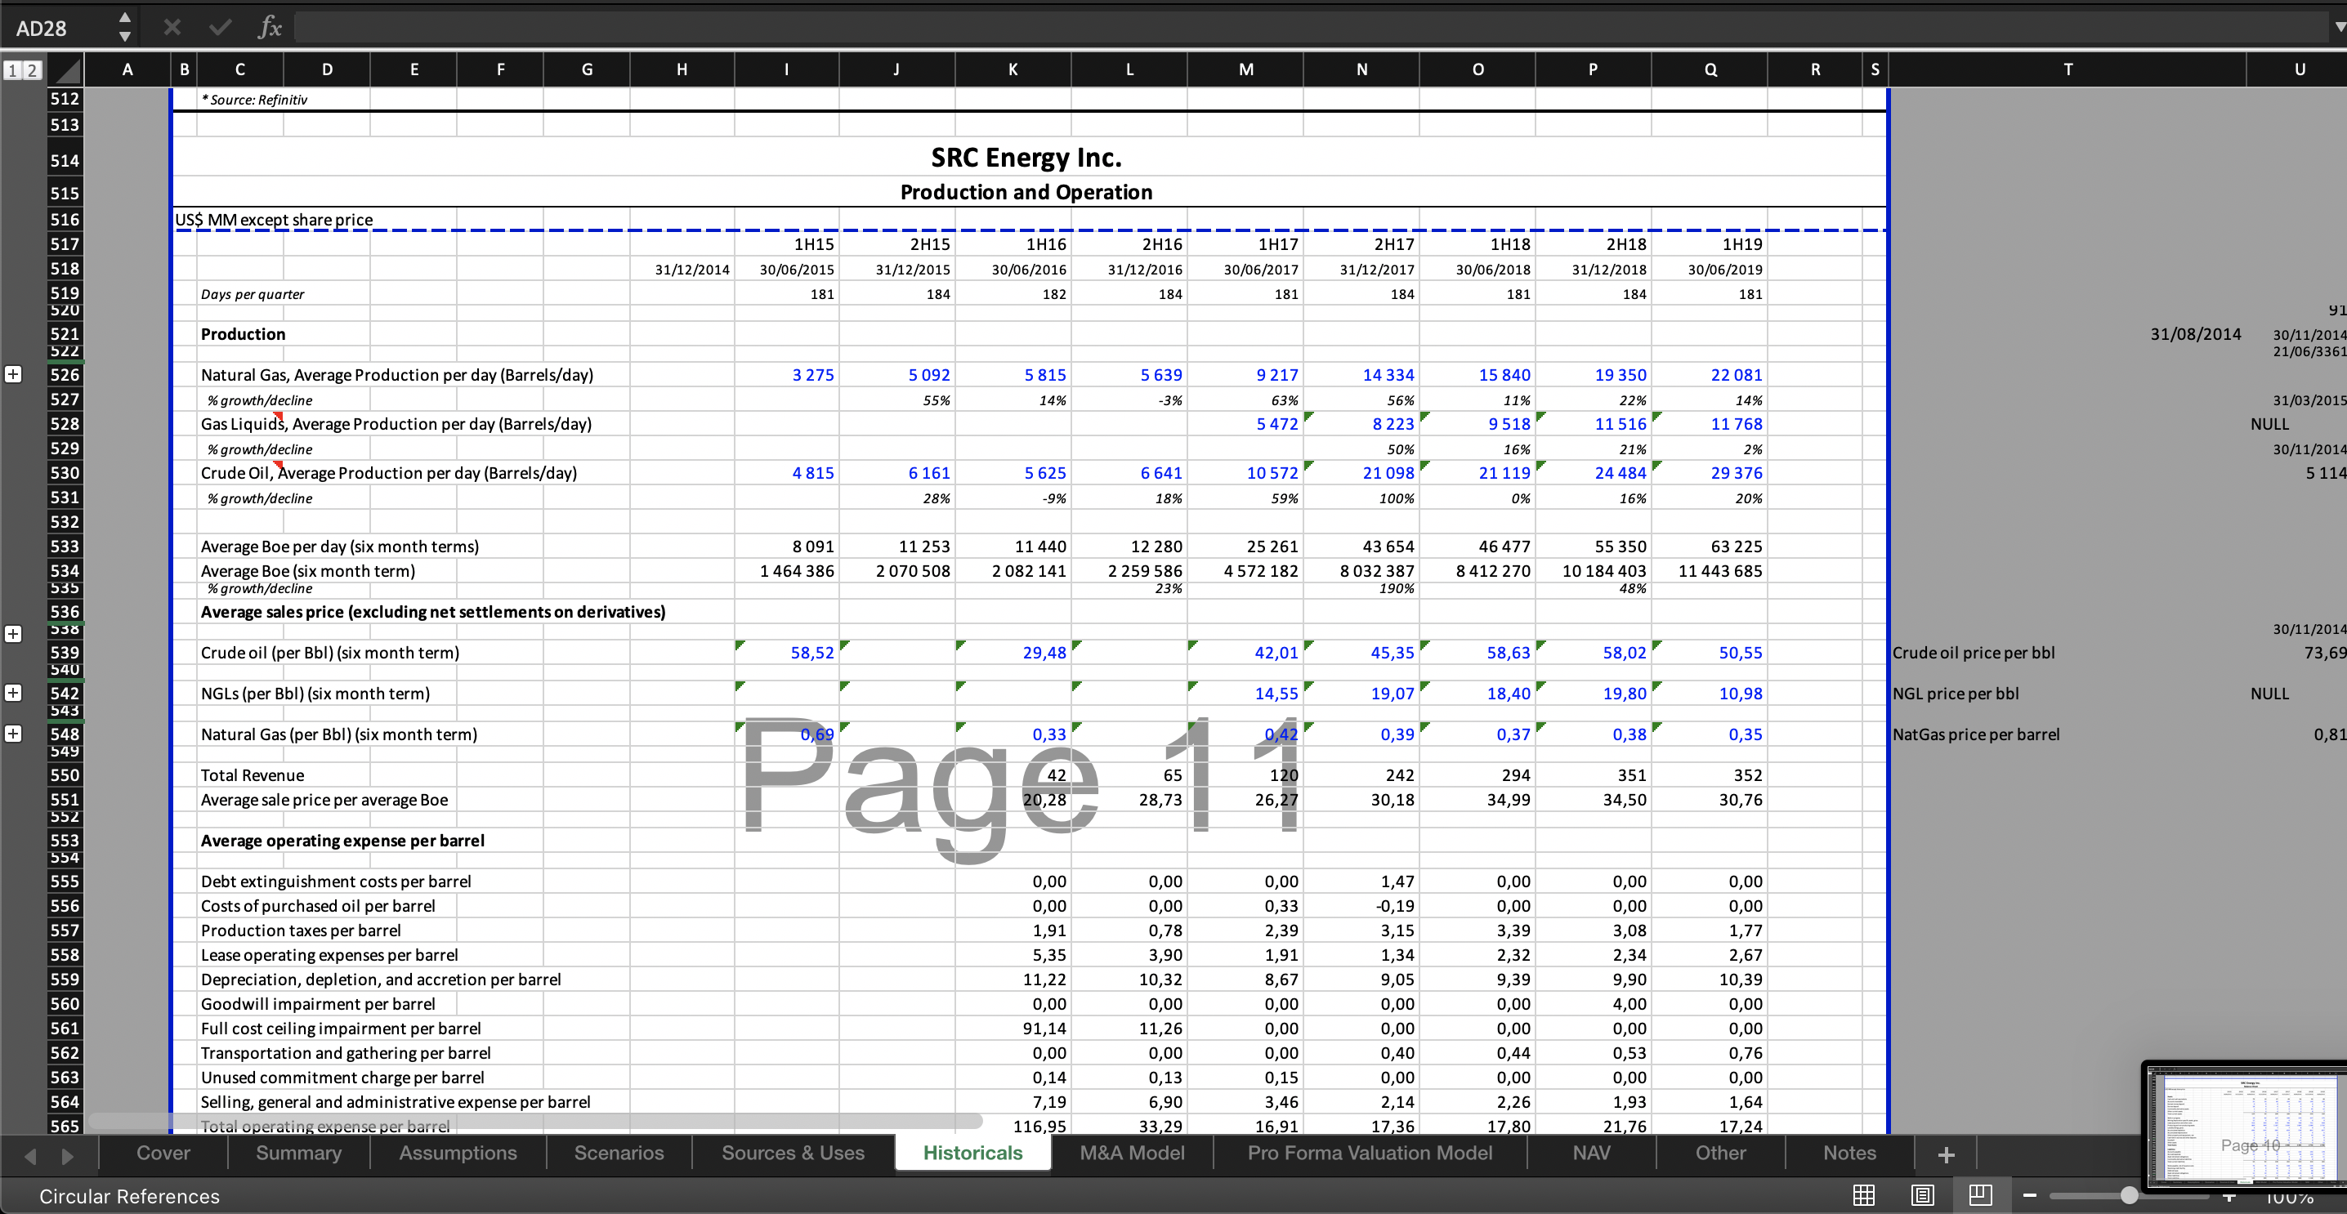Switch to the NAV sheet tab

coord(1592,1153)
